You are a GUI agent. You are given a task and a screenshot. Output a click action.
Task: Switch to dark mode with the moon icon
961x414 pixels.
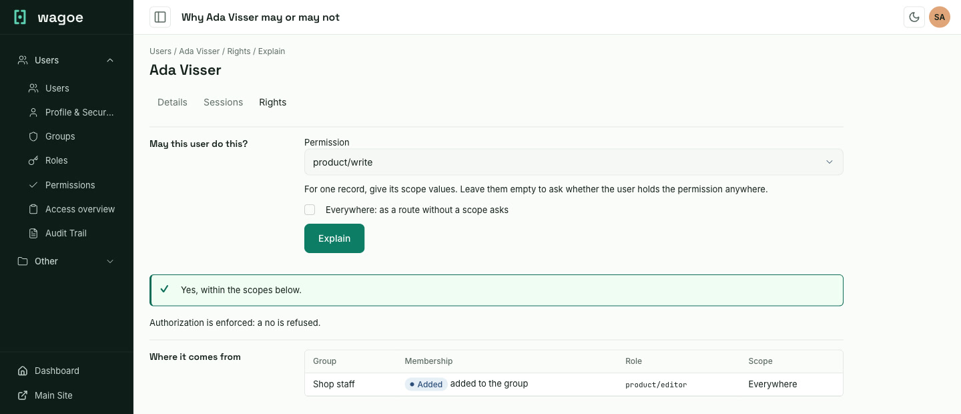point(914,17)
